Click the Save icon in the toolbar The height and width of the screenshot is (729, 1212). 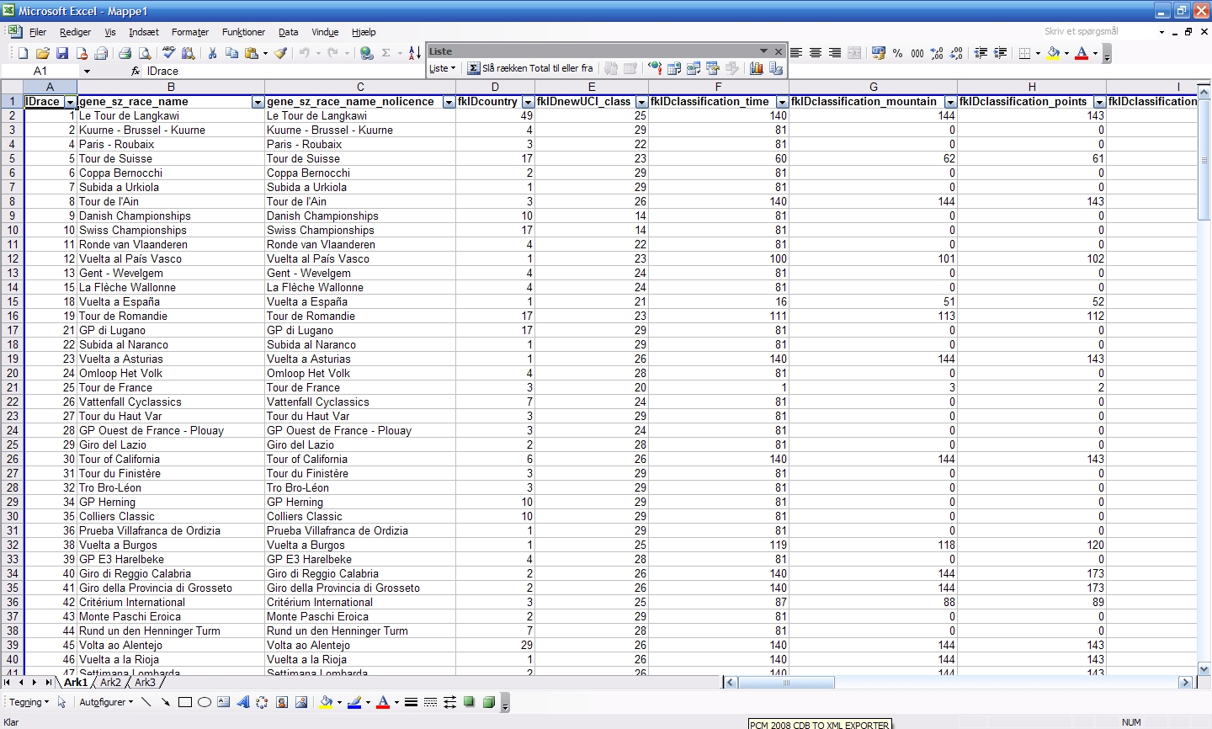point(62,53)
